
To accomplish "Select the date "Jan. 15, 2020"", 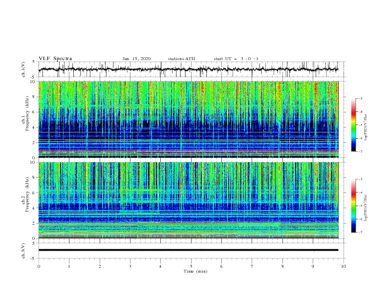I will 136,59.
